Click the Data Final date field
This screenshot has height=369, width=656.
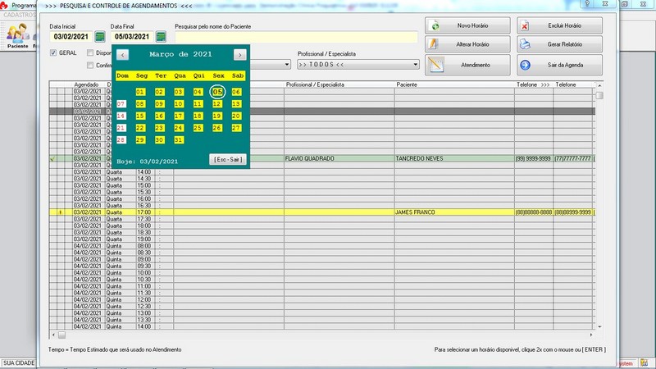[132, 37]
